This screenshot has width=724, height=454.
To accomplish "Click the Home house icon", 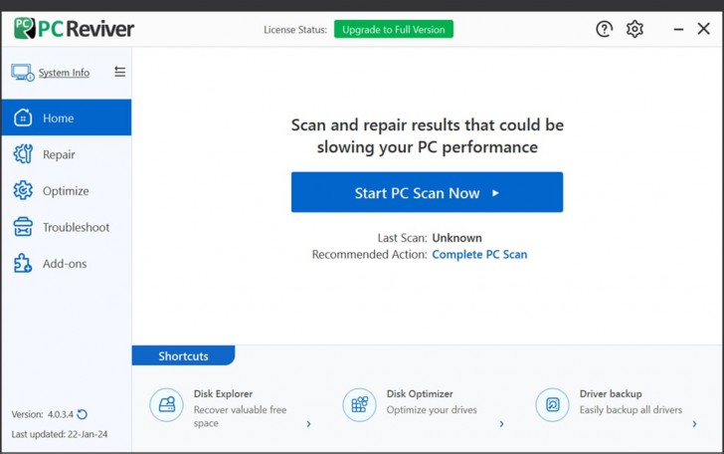I will (x=23, y=117).
